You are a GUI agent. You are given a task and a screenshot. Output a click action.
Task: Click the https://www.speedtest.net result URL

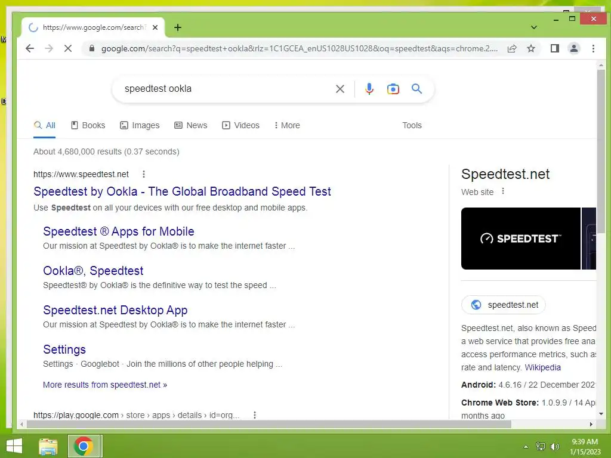pos(81,174)
